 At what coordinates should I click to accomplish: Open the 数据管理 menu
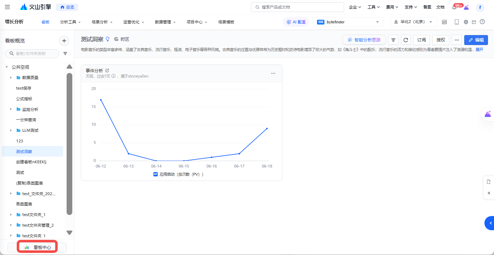(x=165, y=22)
